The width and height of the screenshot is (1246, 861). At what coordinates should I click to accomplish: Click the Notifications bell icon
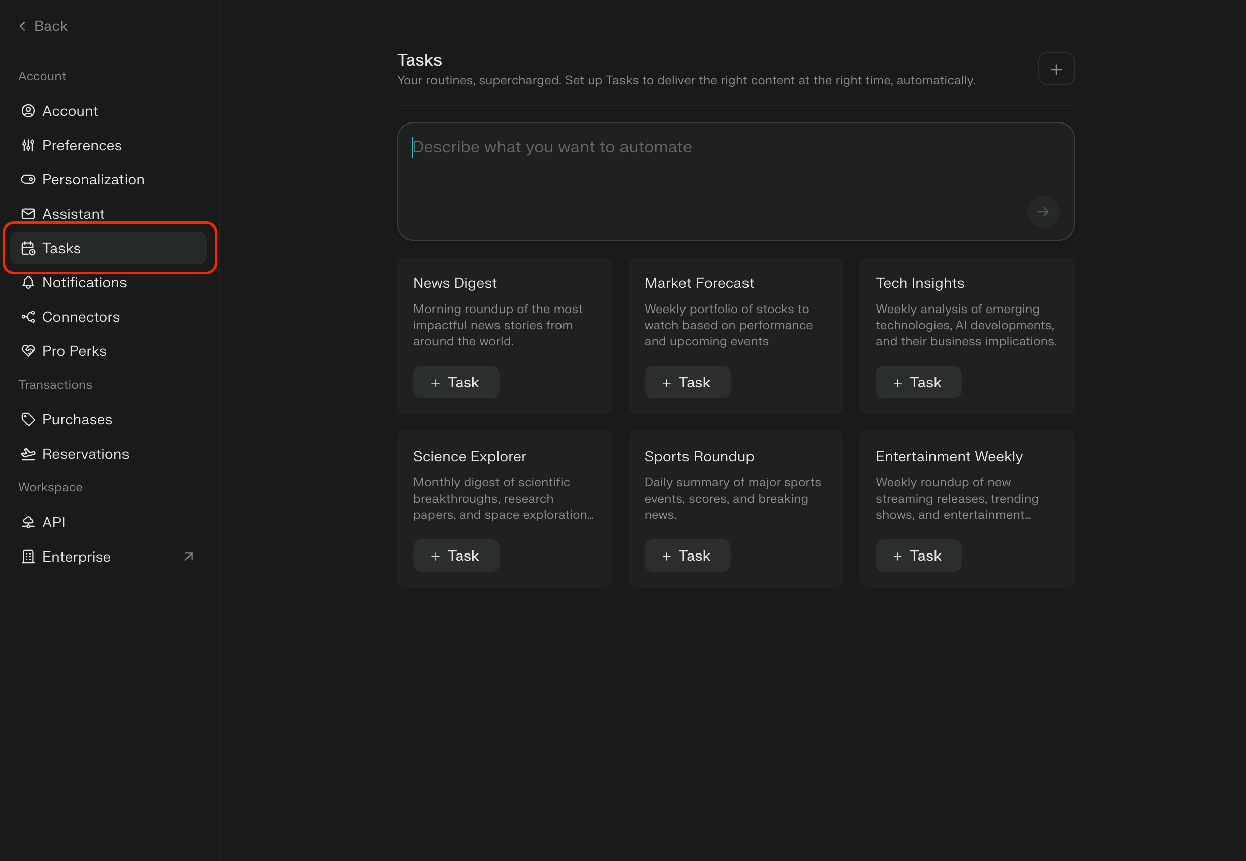click(28, 282)
